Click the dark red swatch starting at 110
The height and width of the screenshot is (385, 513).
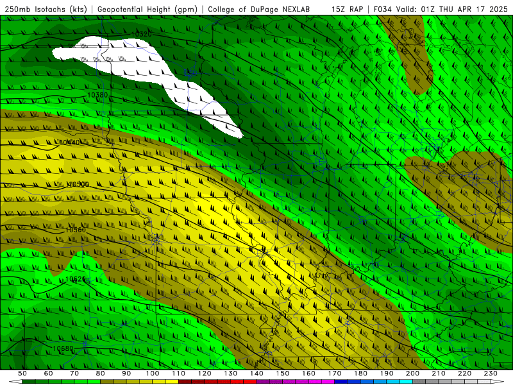click(185, 382)
